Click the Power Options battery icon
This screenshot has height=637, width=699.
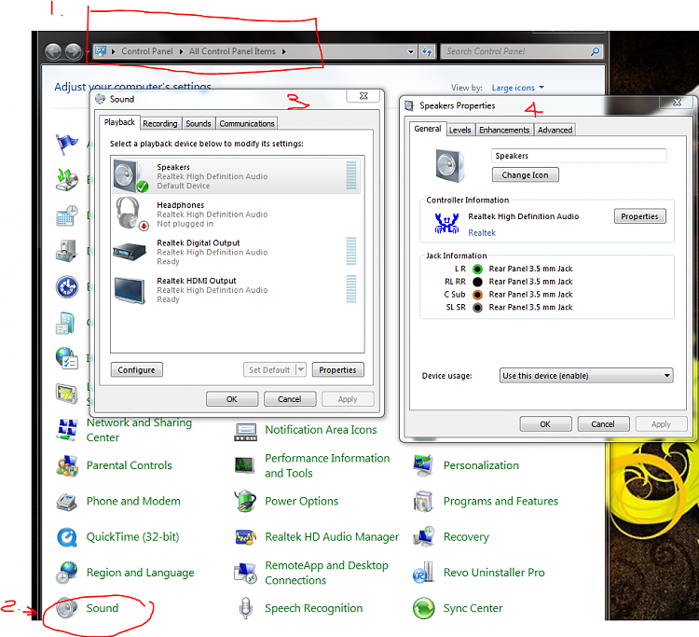(245, 501)
